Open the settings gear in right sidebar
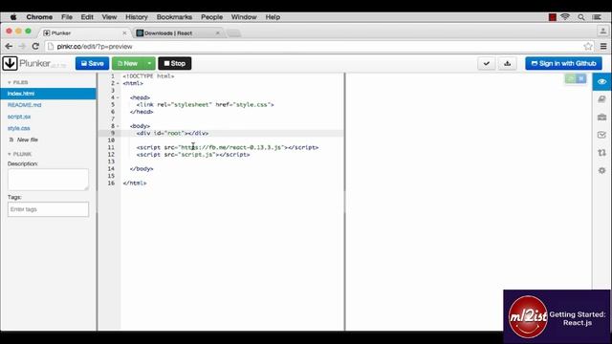This screenshot has width=612, height=344. 601,170
